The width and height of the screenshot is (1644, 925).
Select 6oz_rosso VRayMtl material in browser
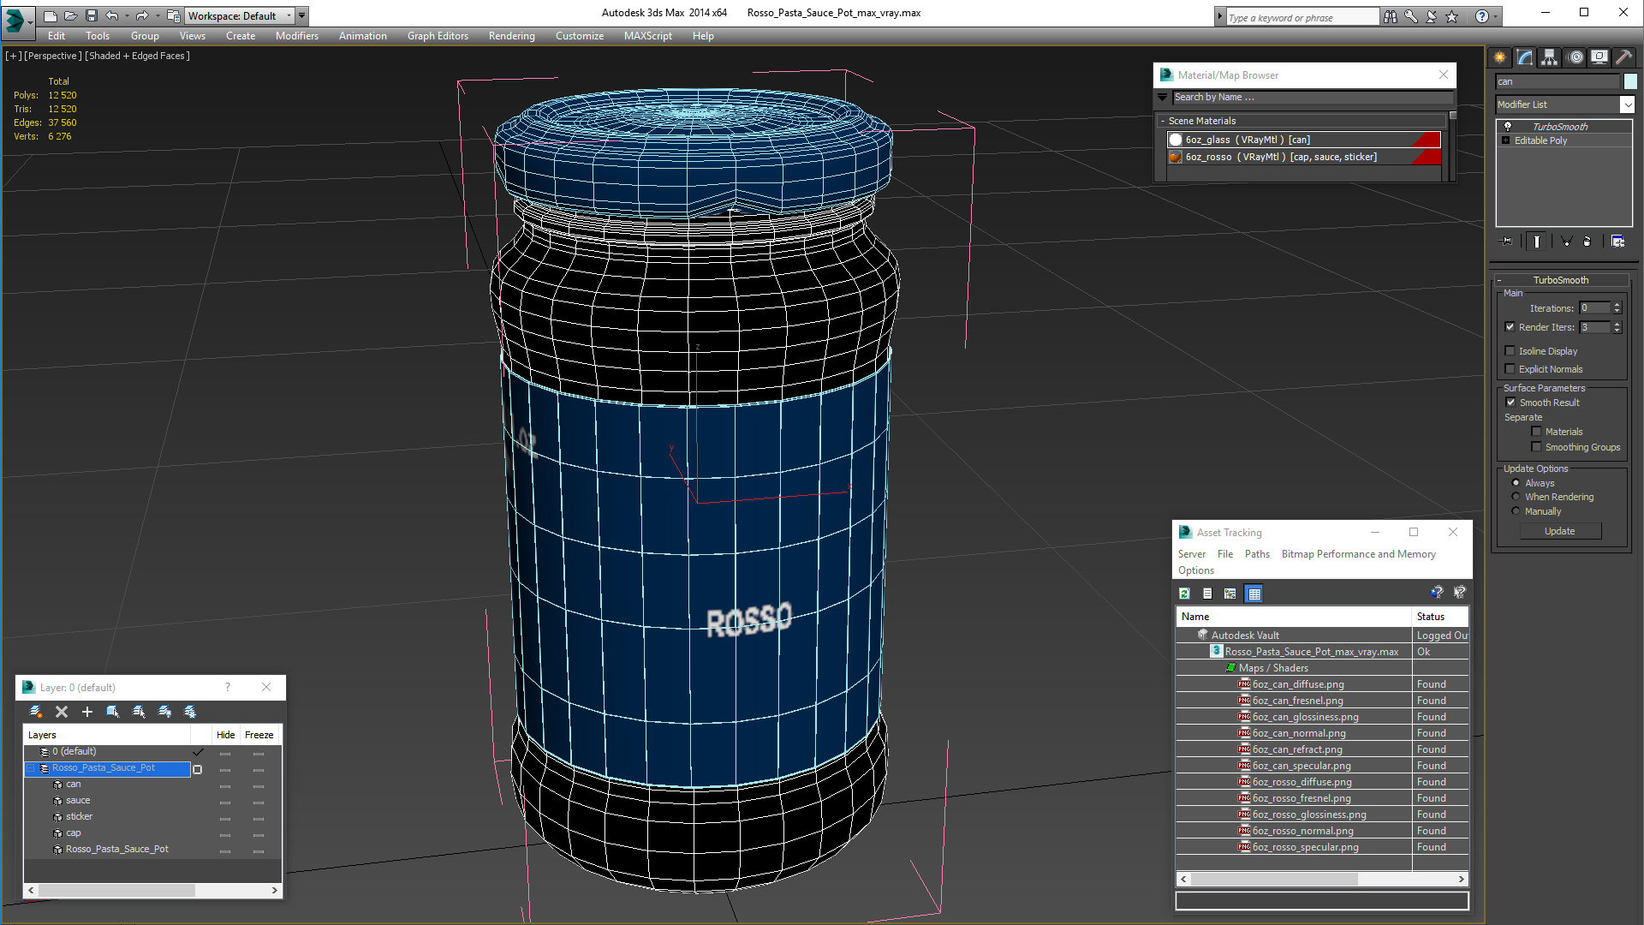tap(1304, 157)
